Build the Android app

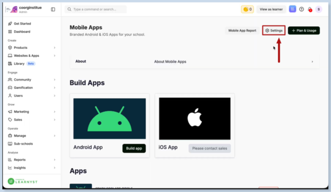point(134,148)
